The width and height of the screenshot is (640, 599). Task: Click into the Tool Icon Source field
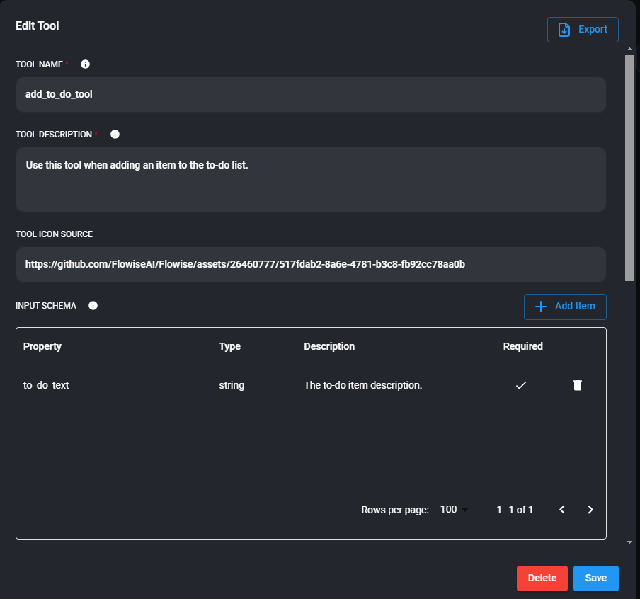point(310,264)
